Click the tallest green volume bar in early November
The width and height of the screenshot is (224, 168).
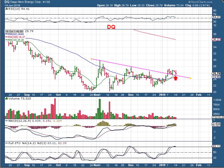click(100, 109)
